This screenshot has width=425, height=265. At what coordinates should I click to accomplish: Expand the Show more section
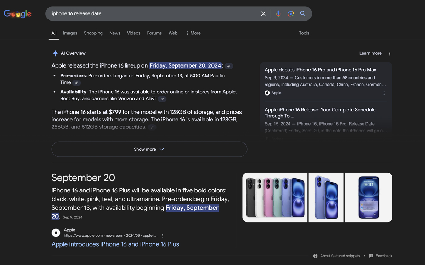(149, 149)
